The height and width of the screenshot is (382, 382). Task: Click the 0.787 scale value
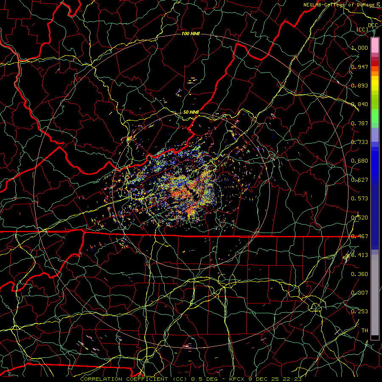[360, 123]
